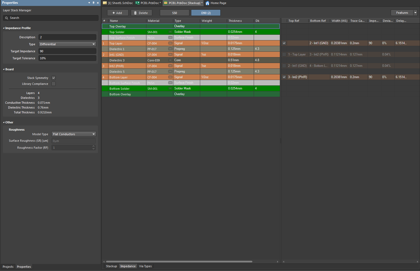
Task: Disable the Stack Symmetry checkbox
Action: tap(53, 78)
